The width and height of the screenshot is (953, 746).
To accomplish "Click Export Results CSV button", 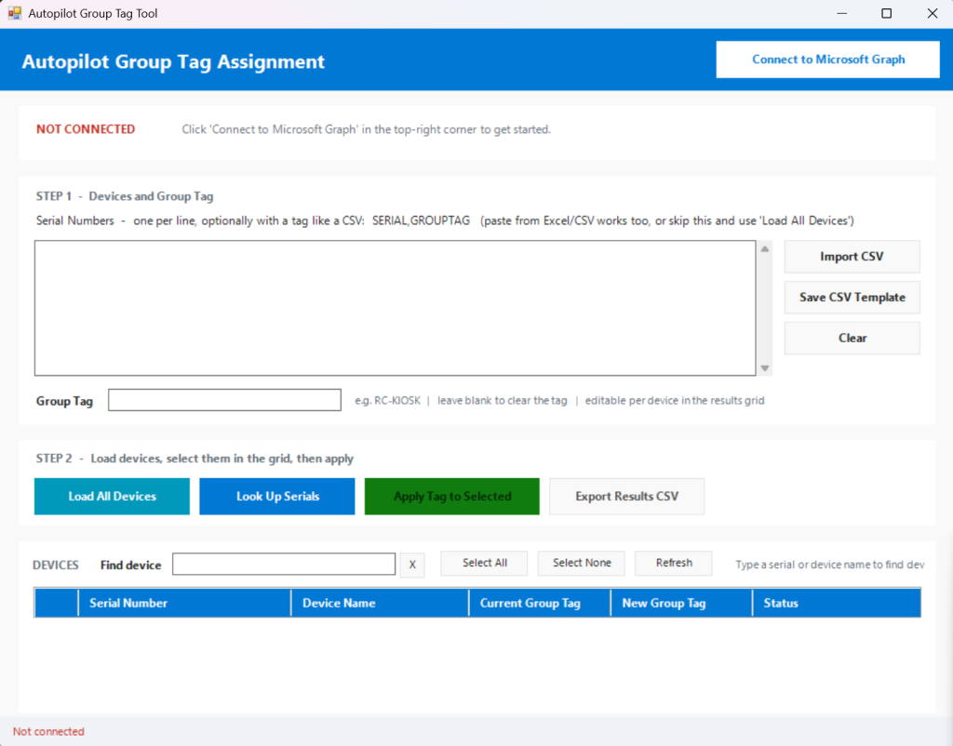I will (626, 497).
